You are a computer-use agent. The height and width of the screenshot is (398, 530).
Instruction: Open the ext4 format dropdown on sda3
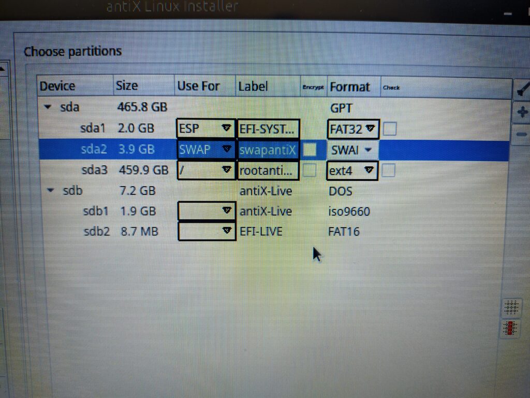[369, 169]
